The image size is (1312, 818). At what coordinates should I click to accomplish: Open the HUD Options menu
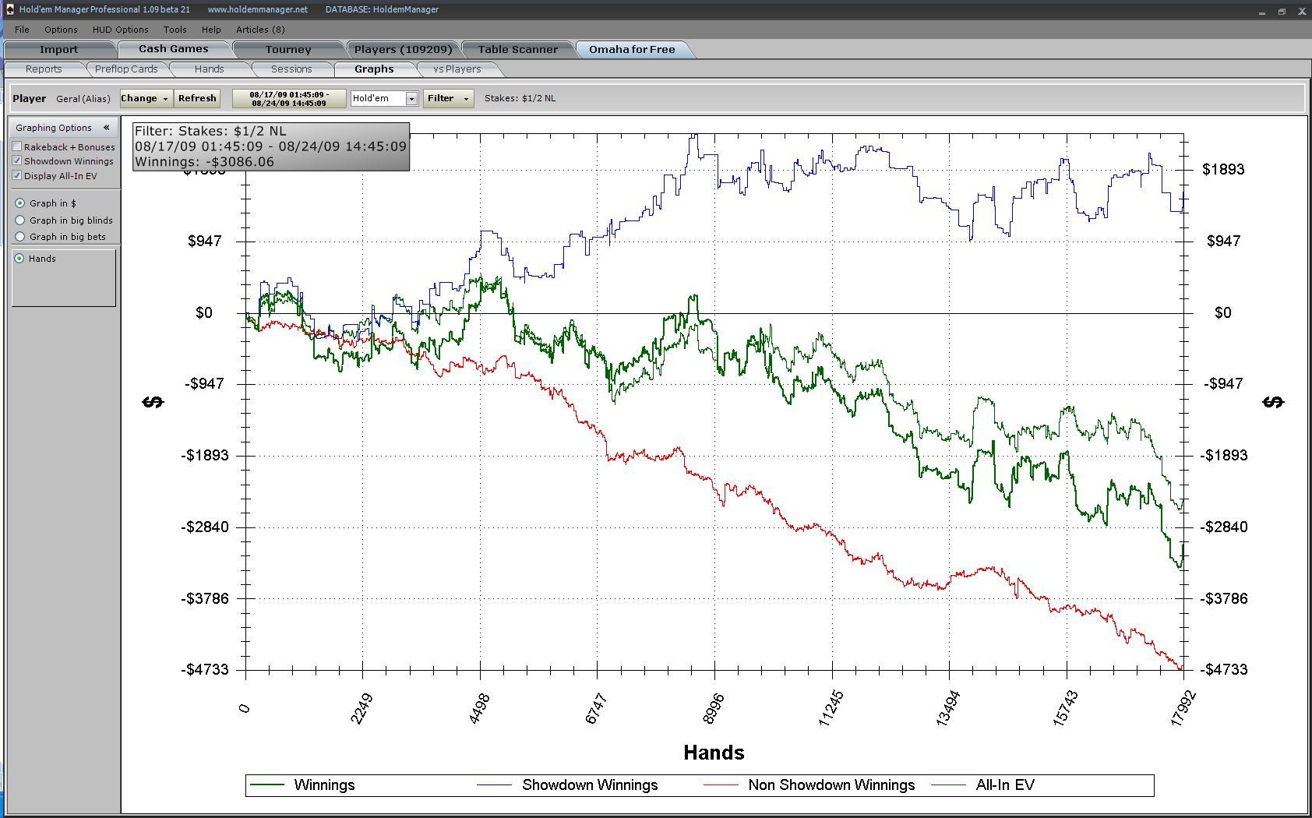(120, 30)
